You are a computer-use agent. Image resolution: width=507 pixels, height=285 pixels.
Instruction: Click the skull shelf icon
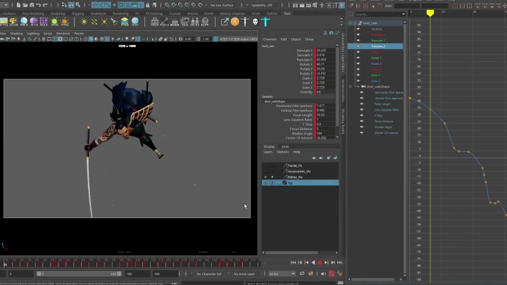[x=255, y=22]
